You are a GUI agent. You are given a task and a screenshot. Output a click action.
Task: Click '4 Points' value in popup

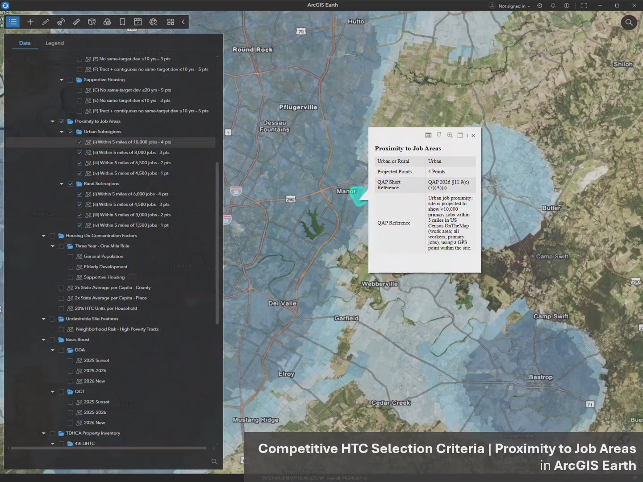point(437,172)
